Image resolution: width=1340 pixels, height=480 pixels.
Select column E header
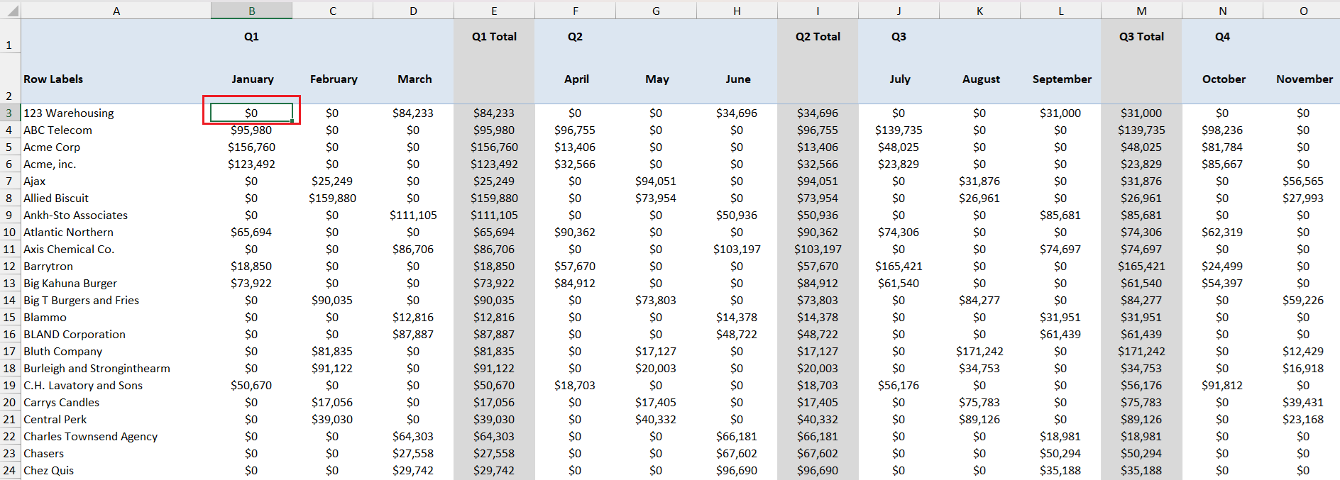pos(494,11)
